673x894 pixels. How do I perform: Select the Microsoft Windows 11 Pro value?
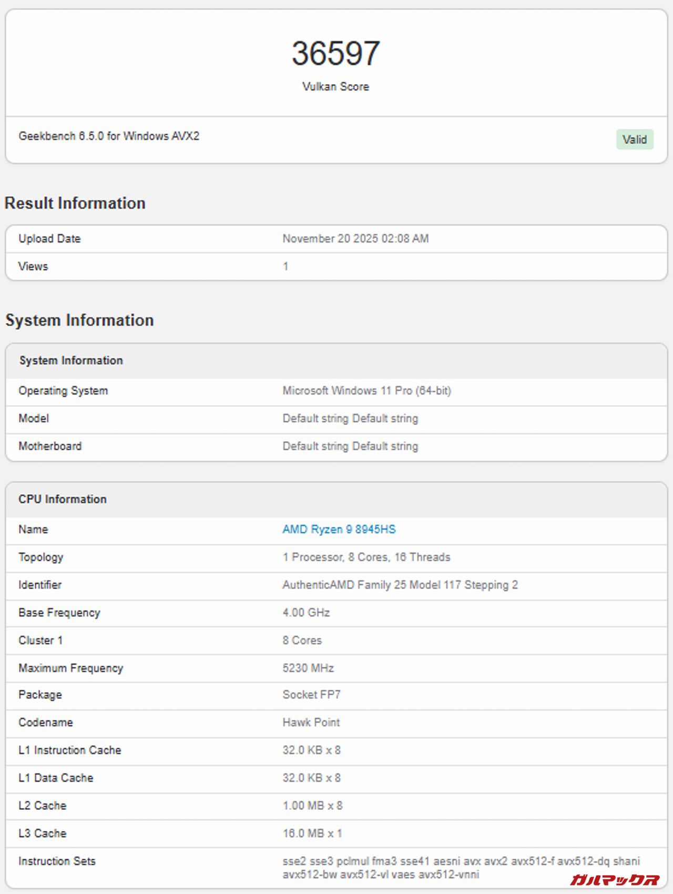coord(366,391)
